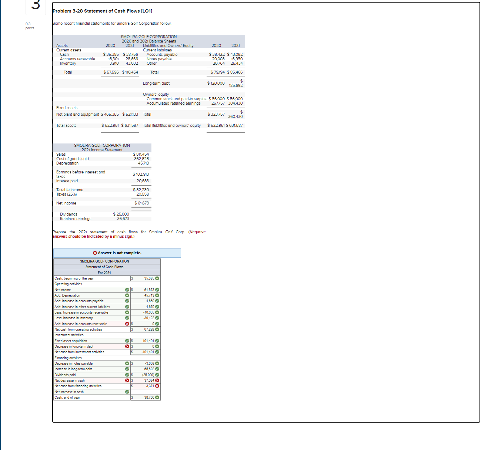Image resolution: width=488 pixels, height=450 pixels.
Task: Click the Cash, beginning of the year value cell
Action: click(144, 278)
